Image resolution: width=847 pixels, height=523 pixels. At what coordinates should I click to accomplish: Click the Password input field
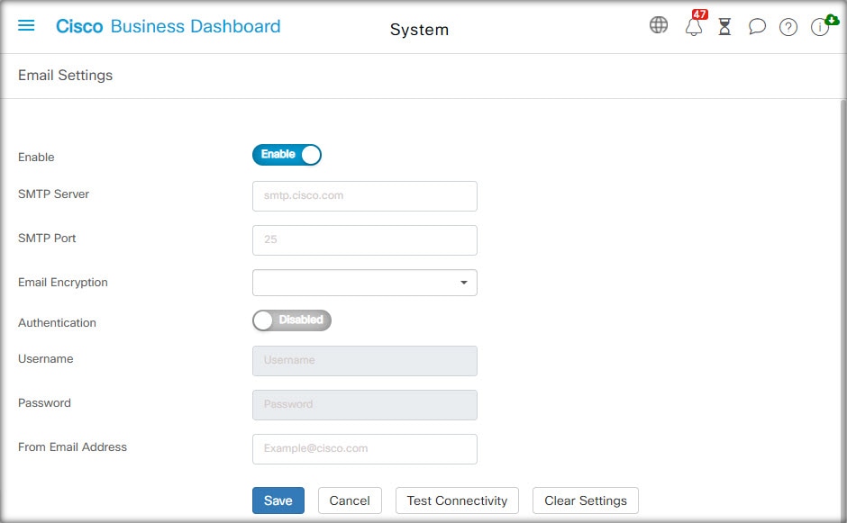[365, 405]
